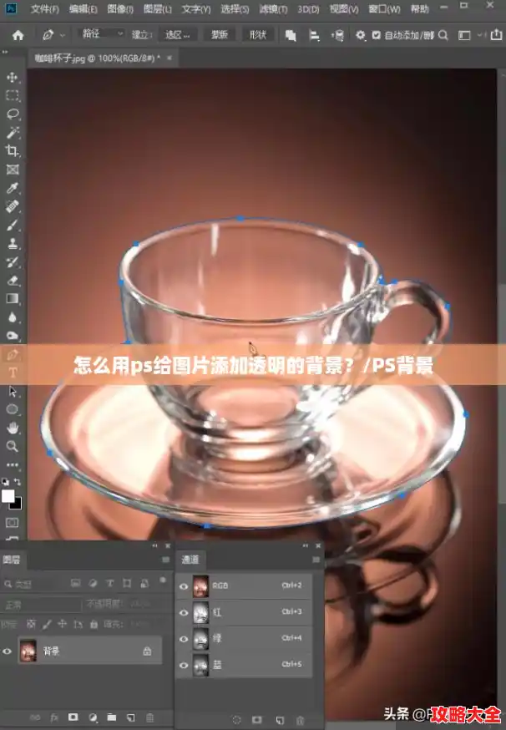
Task: Open the gear pen options dropdown
Action: [361, 35]
